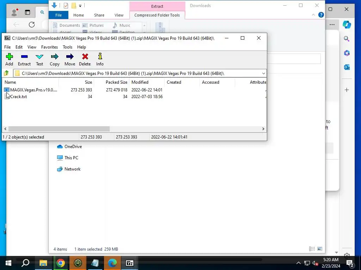This screenshot has width=361, height=270.
Task: Click the 7-Zip taskbar button
Action: (x=130, y=263)
